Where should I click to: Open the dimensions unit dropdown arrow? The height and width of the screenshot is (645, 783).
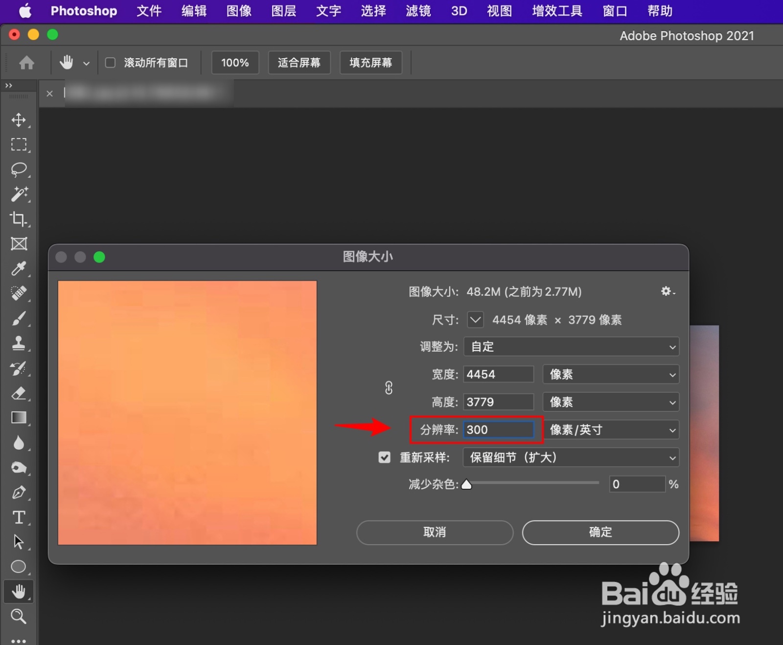(475, 320)
